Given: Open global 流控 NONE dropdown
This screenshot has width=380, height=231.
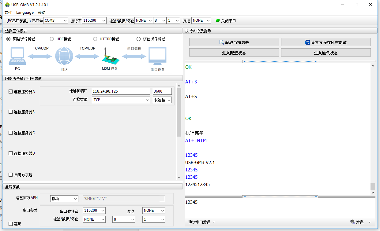Looking at the screenshot, I should coord(154,211).
